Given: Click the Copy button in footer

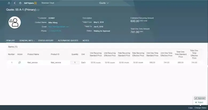Looking at the screenshot, I should 190,108.
